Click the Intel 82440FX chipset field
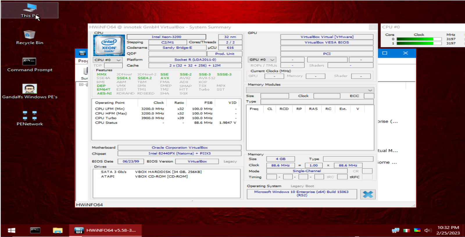The image size is (465, 237). (x=180, y=154)
